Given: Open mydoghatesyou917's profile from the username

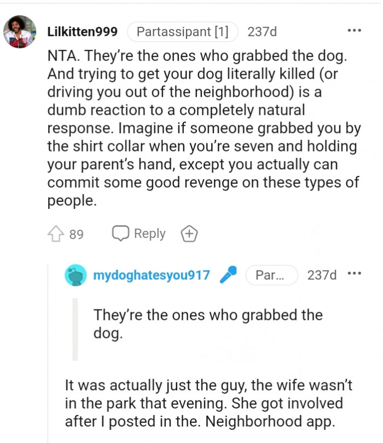Looking at the screenshot, I should (x=152, y=275).
